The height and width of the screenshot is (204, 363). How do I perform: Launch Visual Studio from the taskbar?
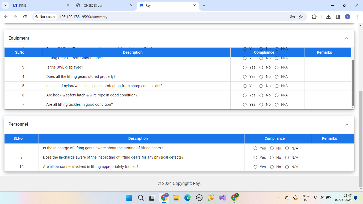pyautogui.click(x=222, y=198)
